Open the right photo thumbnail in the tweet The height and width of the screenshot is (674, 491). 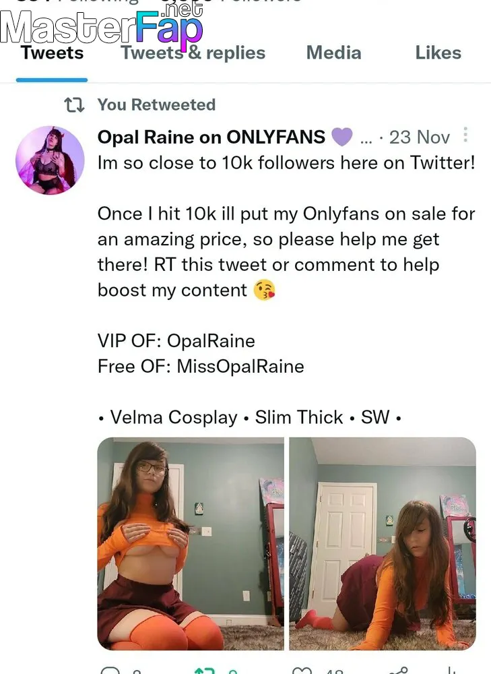click(x=383, y=543)
